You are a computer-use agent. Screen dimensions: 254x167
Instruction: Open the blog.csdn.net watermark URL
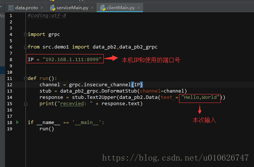(176, 158)
